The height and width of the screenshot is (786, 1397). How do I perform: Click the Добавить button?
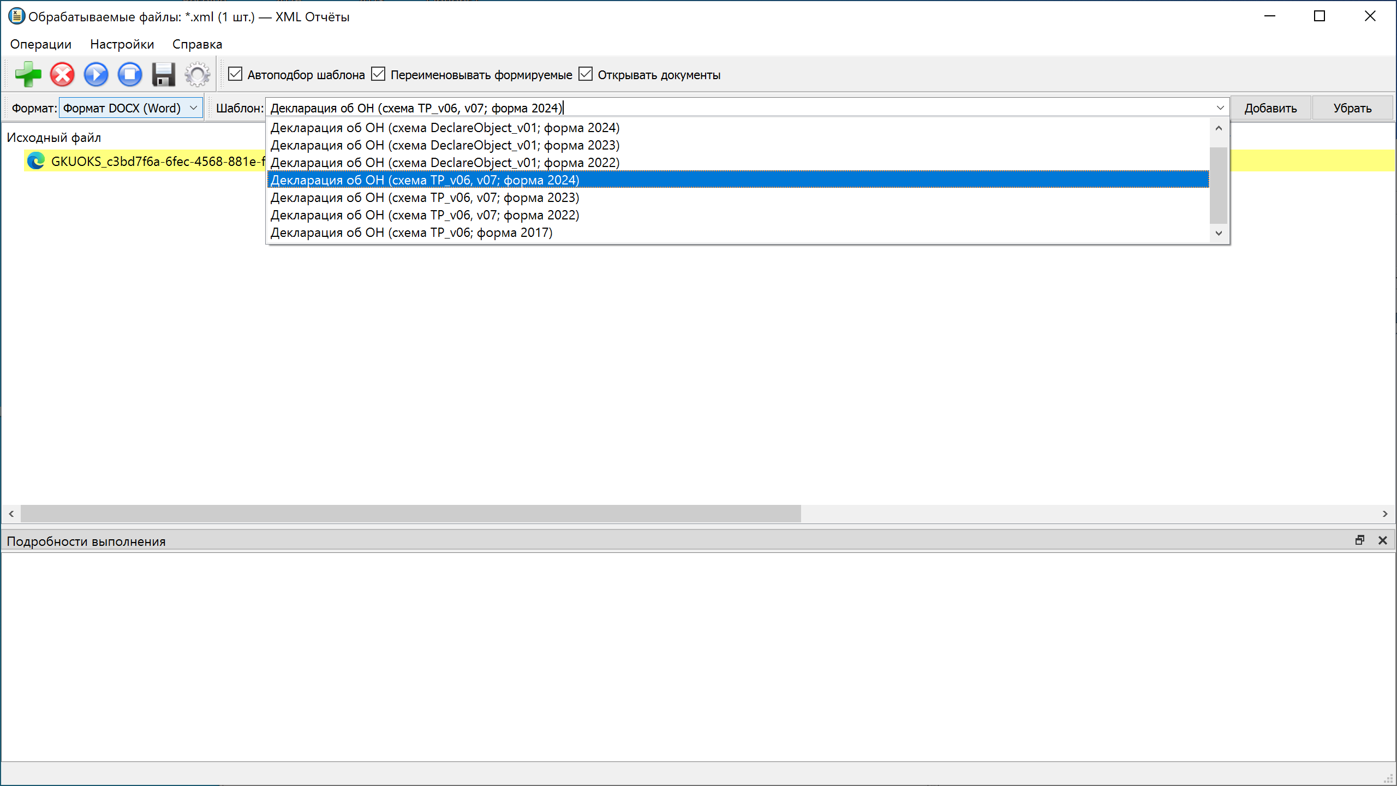click(1270, 108)
